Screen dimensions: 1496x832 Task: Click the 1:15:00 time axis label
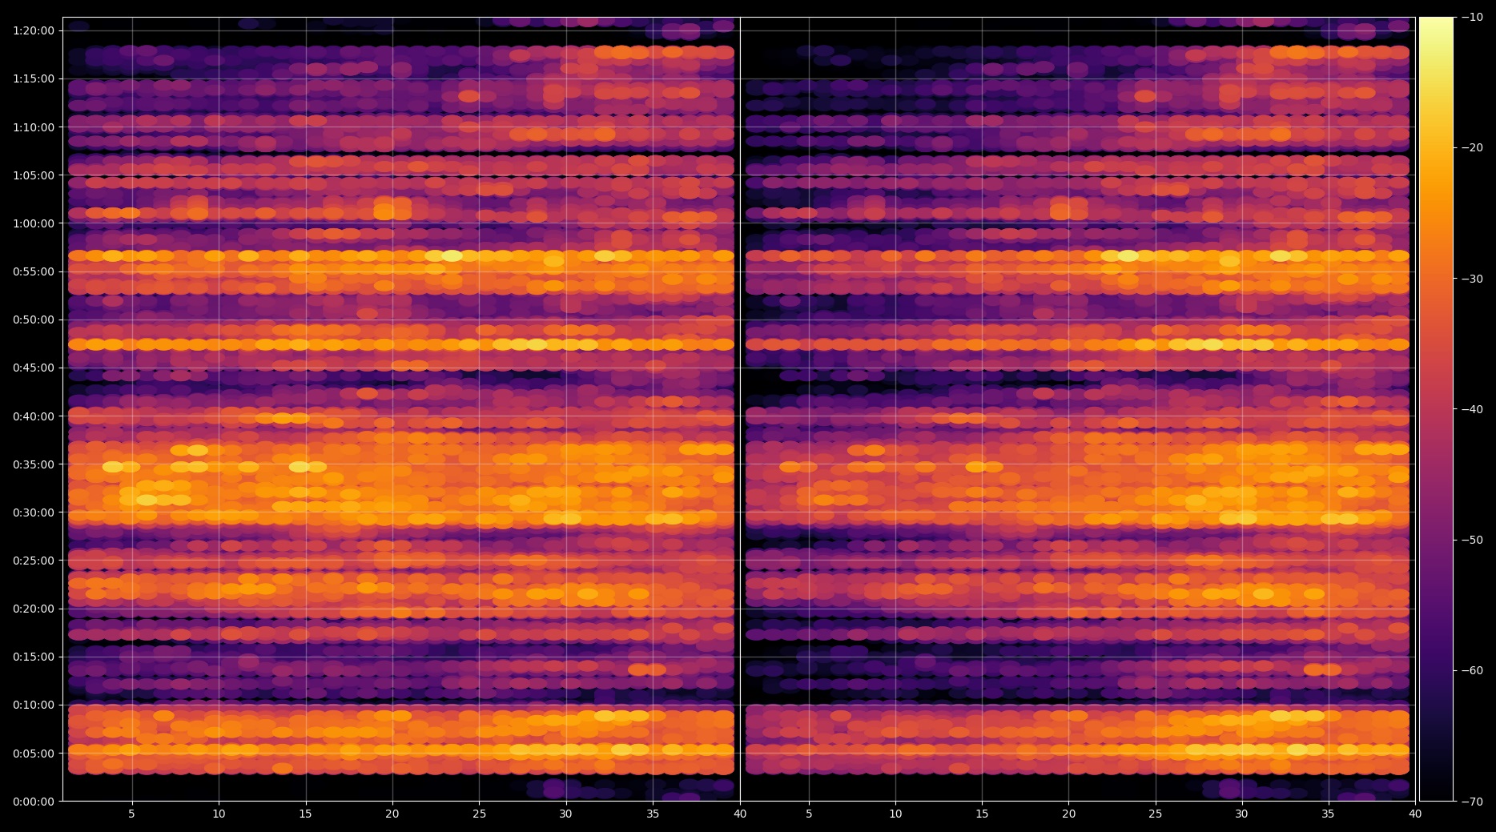tap(34, 78)
